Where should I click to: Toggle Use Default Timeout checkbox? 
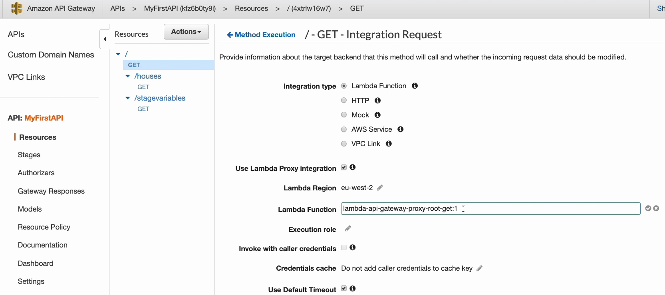344,289
